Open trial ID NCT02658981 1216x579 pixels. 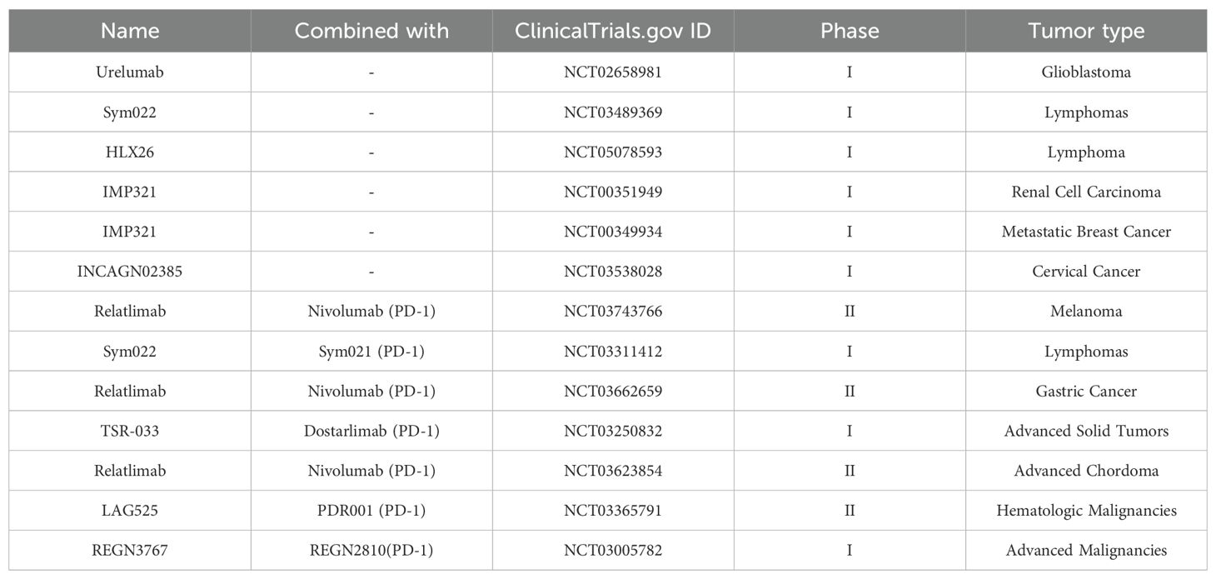613,72
